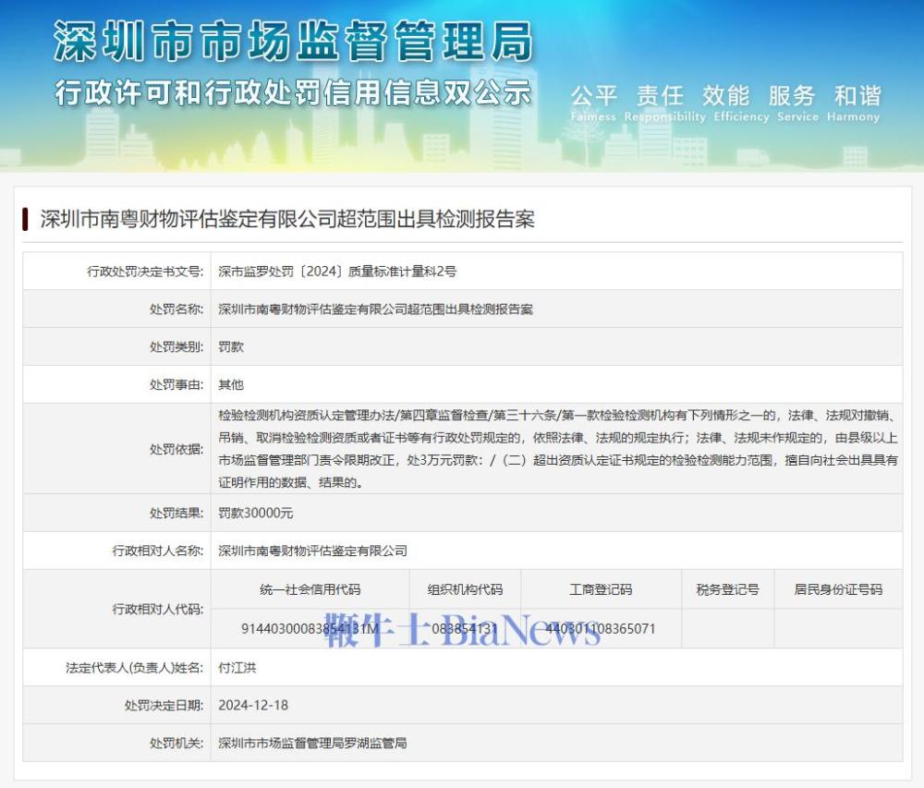Image resolution: width=924 pixels, height=788 pixels.
Task: Click the 罚款30000元 result value
Action: tap(255, 513)
